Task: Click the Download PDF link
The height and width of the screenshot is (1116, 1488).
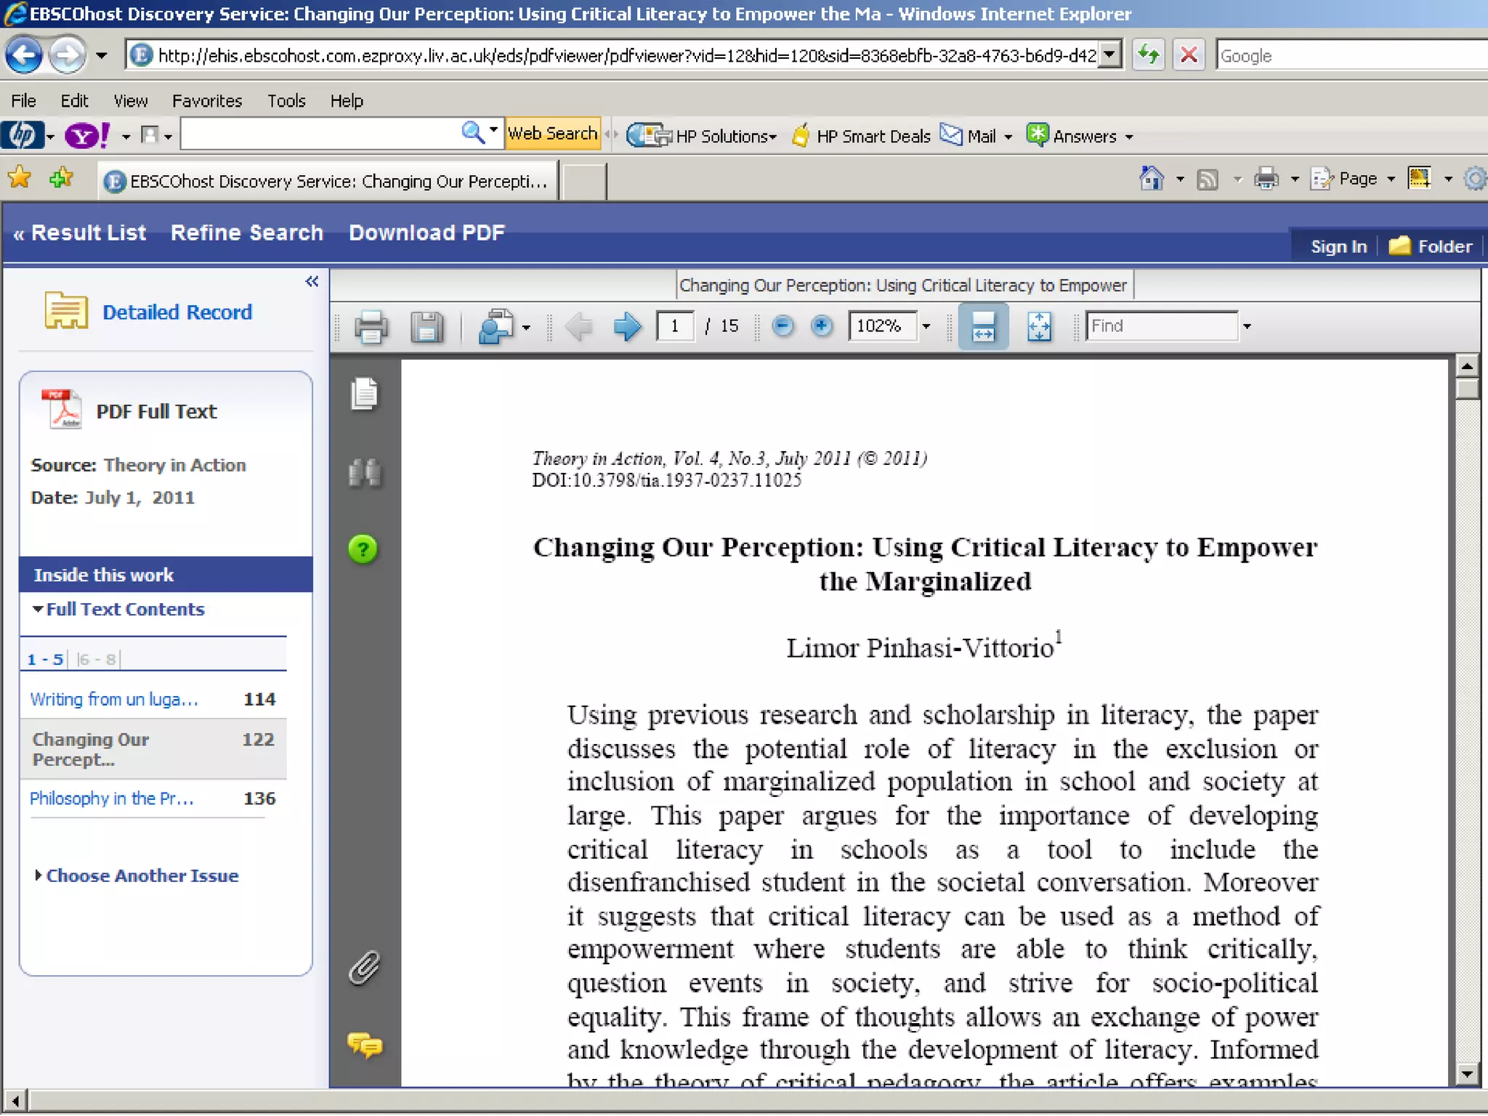Action: 426,232
